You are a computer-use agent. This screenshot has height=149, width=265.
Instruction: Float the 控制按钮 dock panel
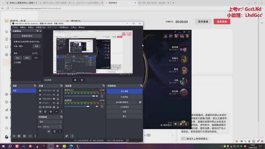pyautogui.click(x=141, y=86)
